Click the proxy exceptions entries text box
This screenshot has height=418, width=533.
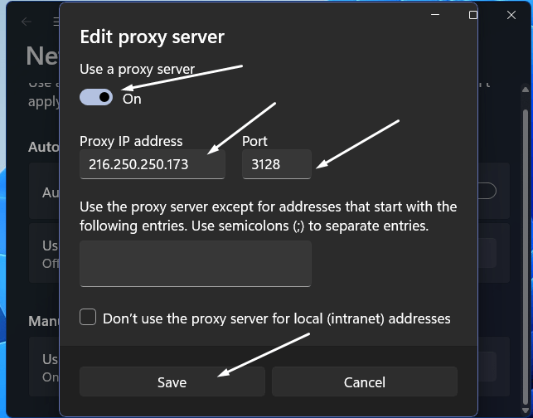[x=196, y=264]
